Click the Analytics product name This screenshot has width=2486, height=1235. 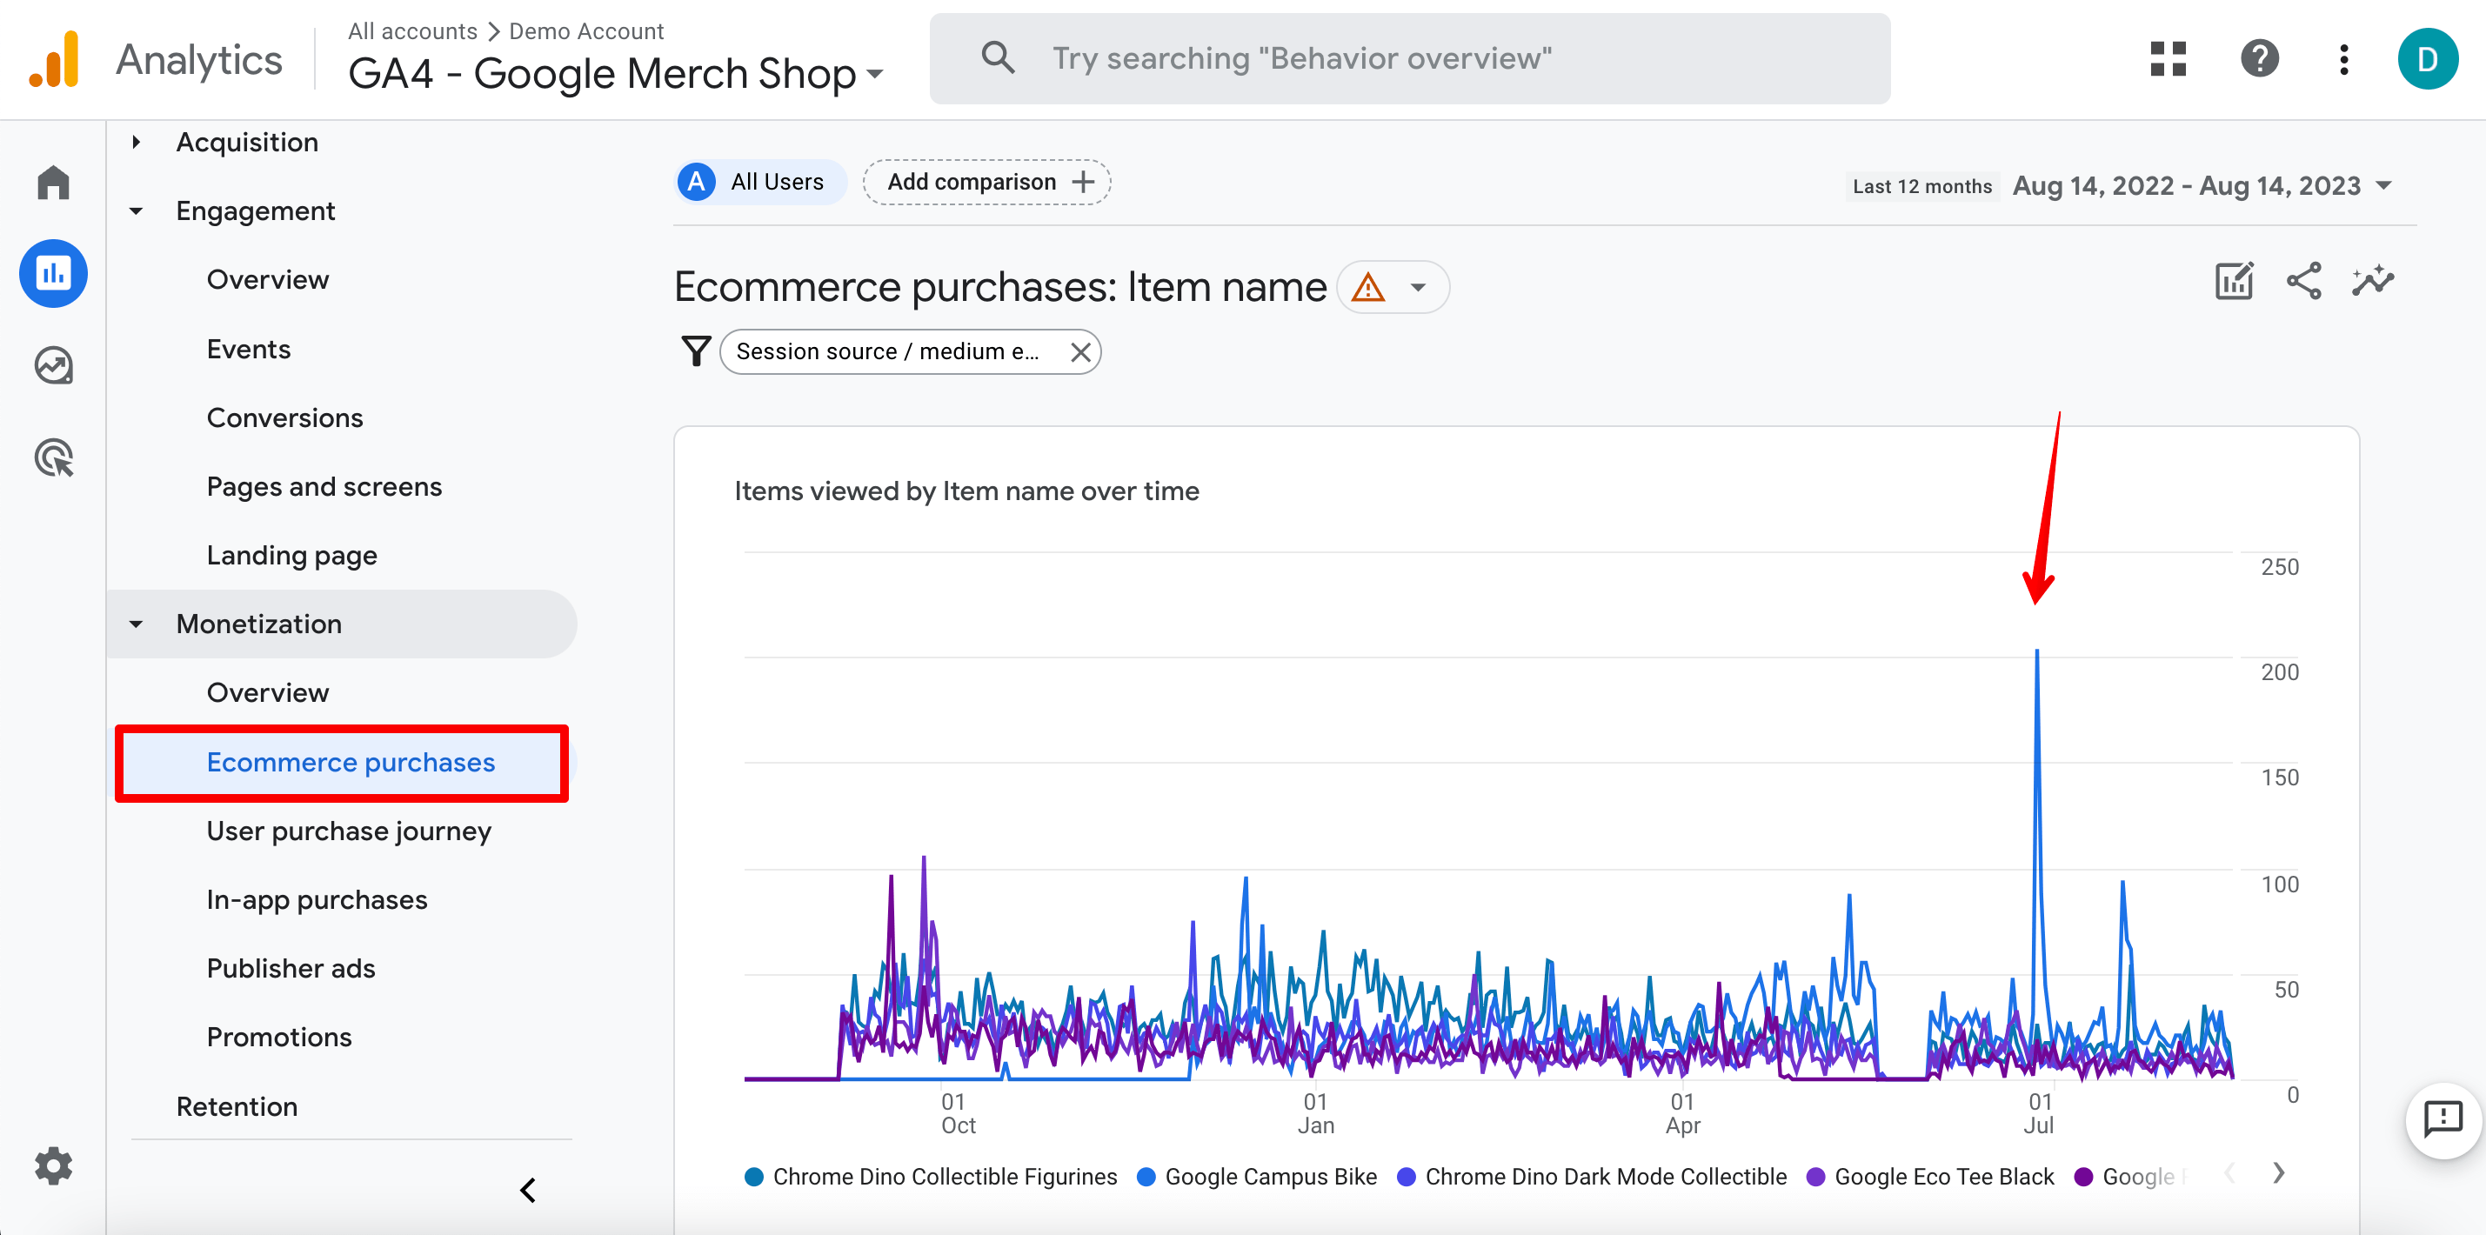(x=199, y=60)
